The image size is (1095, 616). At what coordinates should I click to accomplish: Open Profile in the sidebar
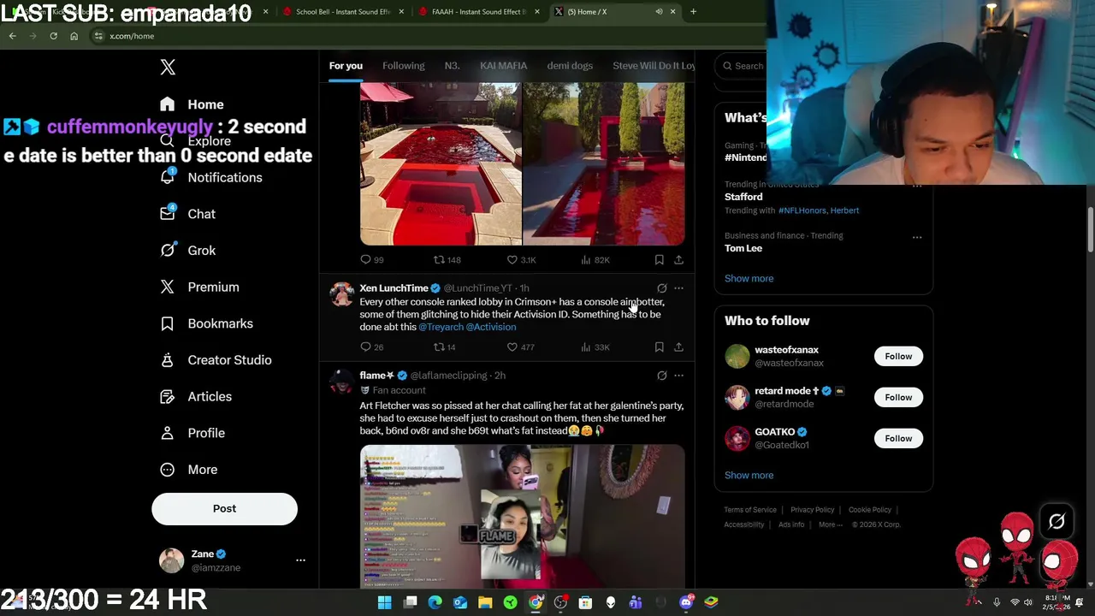[192, 433]
